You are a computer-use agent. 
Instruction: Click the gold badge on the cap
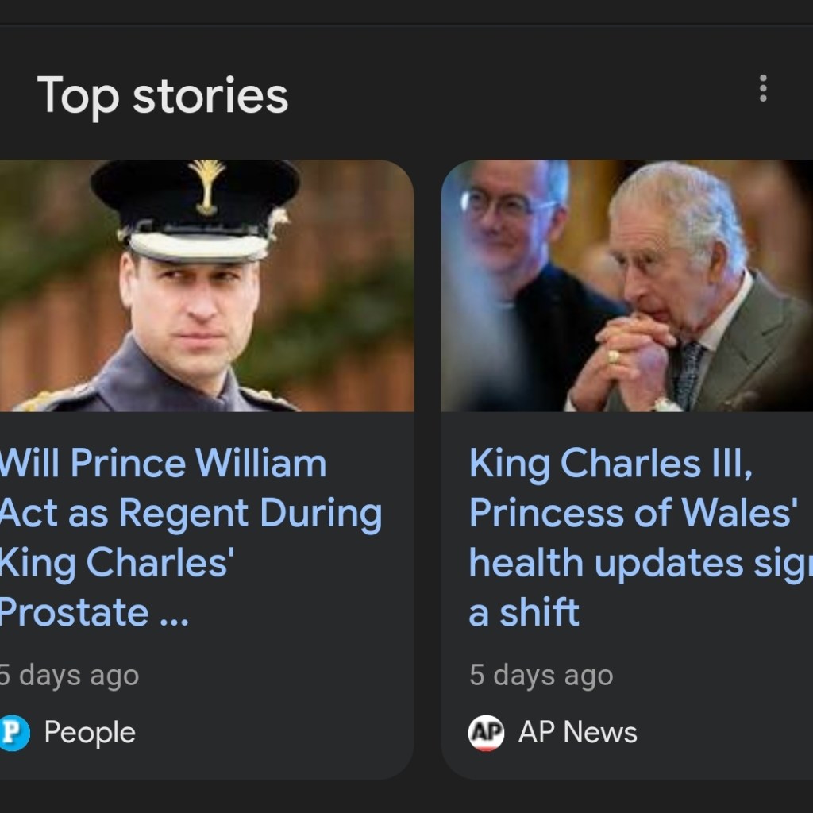[208, 185]
